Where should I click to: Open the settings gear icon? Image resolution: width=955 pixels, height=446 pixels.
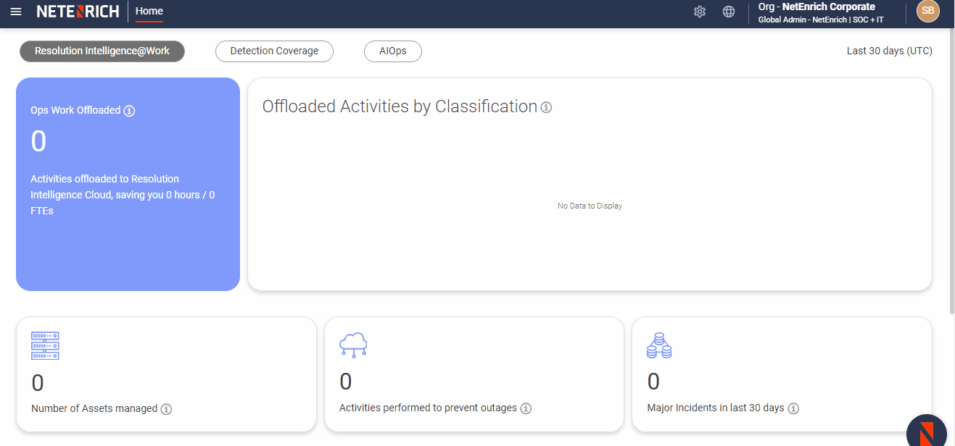pyautogui.click(x=700, y=12)
